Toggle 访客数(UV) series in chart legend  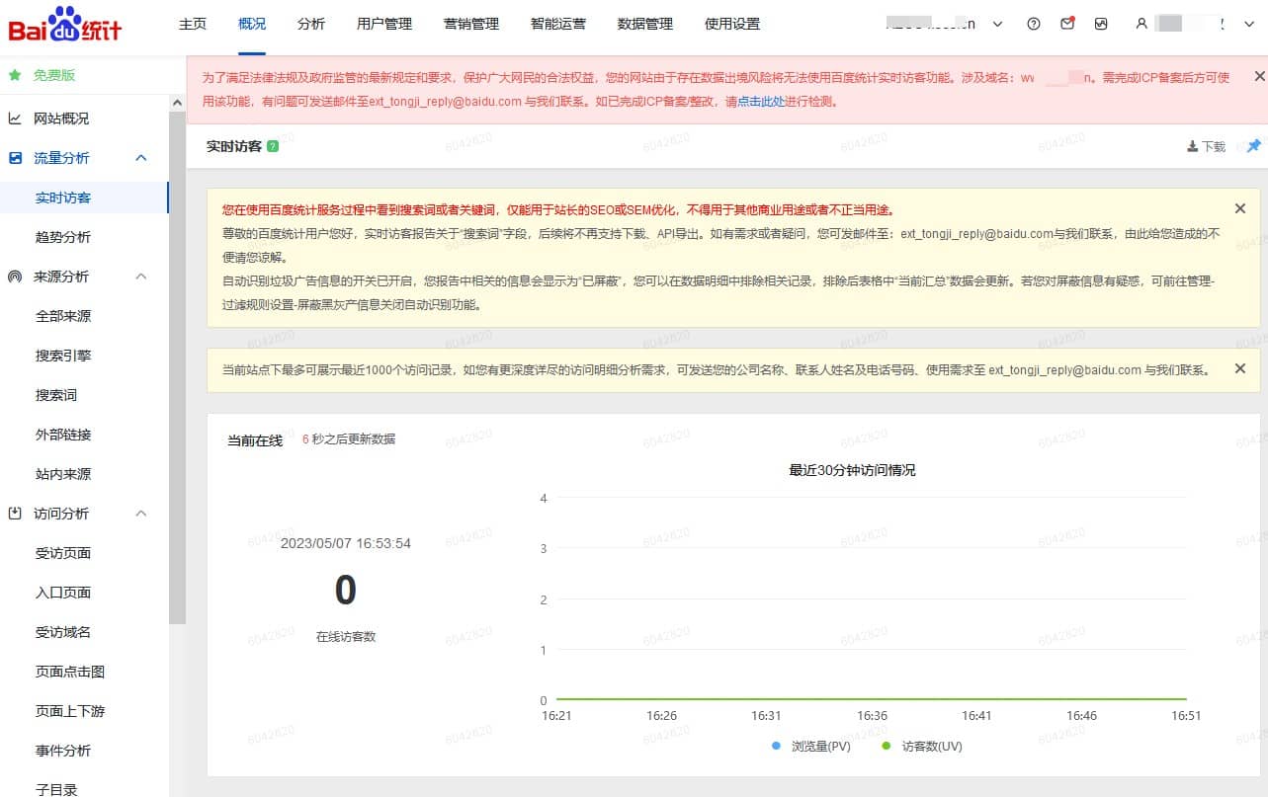point(921,747)
